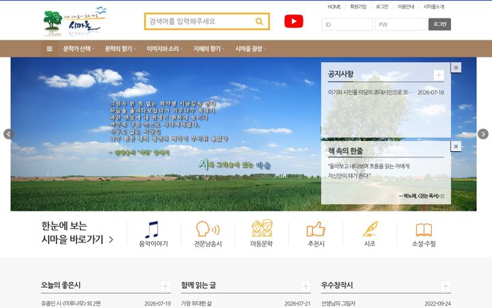This screenshot has width=492, height=308.
Task: Click HOME link at top
Action: tap(334, 7)
